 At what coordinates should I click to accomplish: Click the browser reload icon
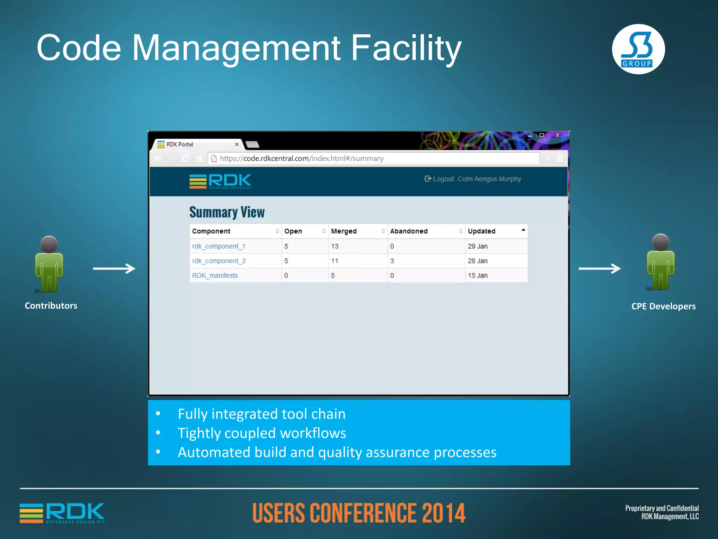pyautogui.click(x=185, y=159)
